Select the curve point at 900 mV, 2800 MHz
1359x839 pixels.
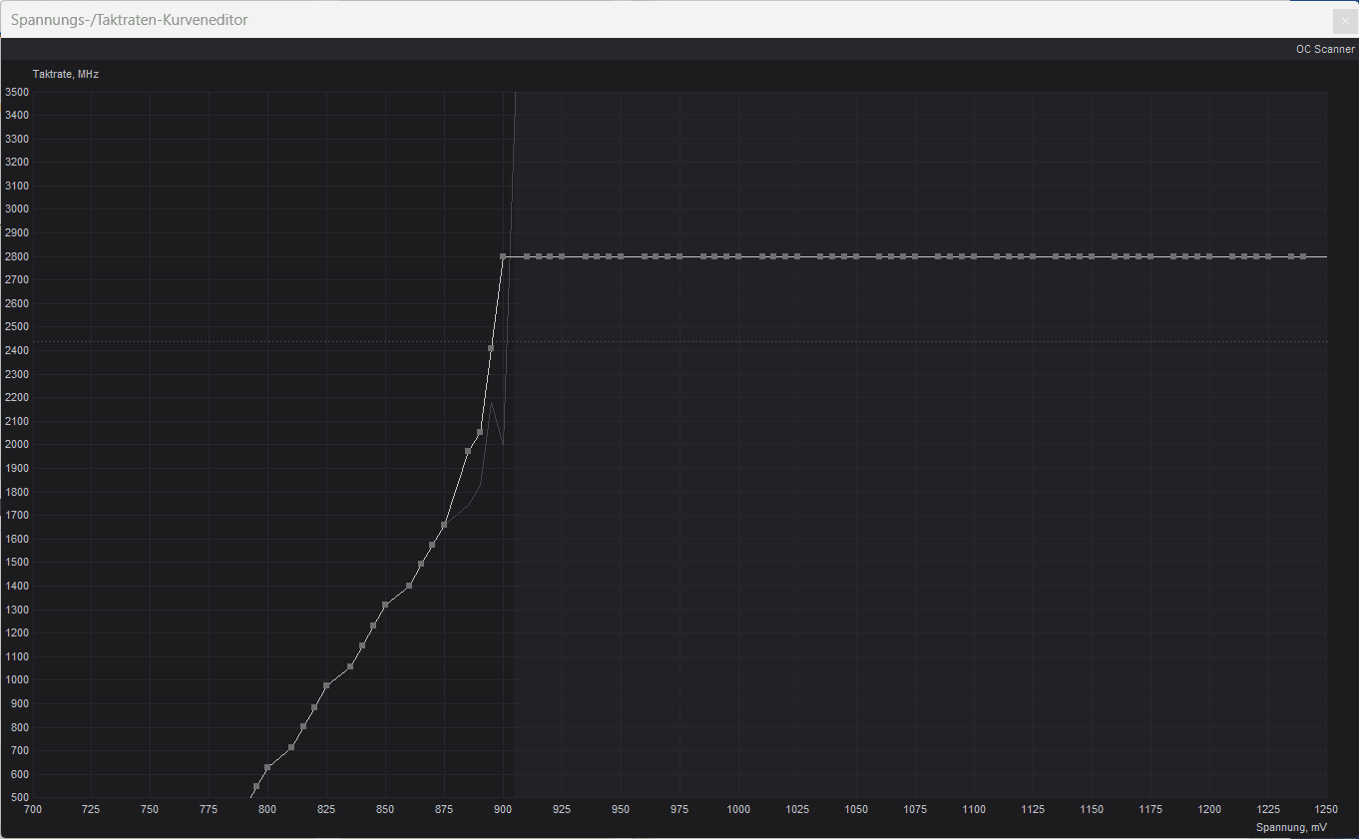tap(503, 256)
